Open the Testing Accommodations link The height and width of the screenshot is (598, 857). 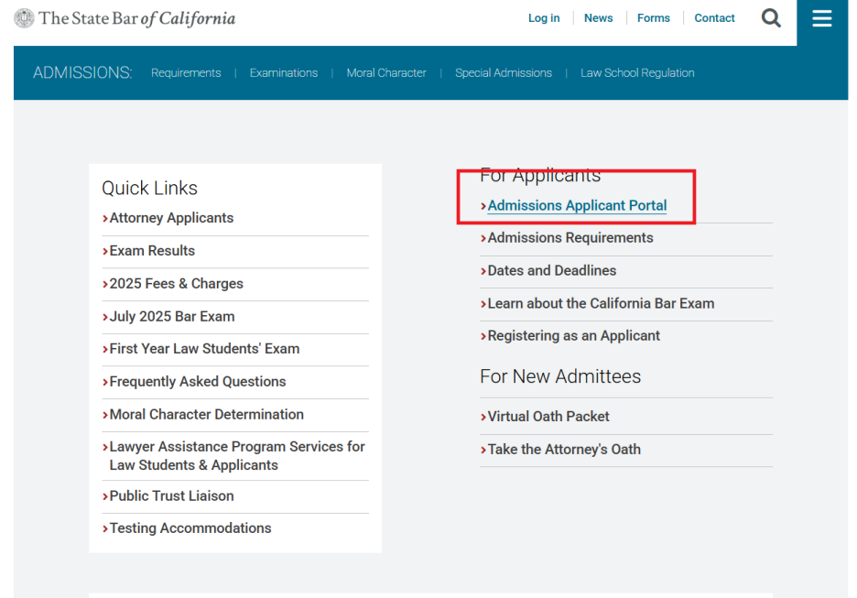coord(190,527)
